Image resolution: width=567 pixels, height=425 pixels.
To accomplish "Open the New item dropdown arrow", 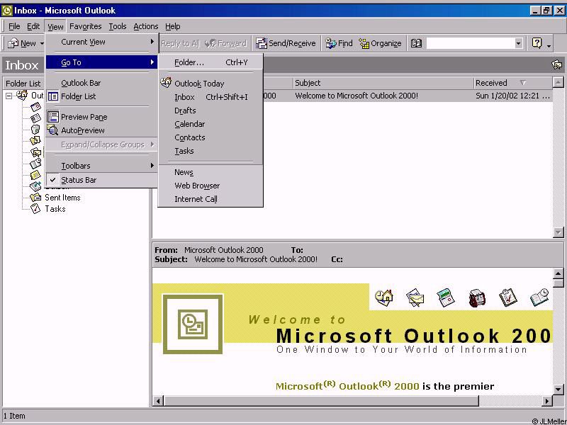I will click(42, 43).
